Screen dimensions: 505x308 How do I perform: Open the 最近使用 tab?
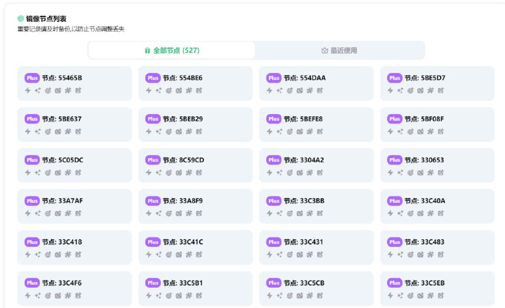tap(340, 50)
